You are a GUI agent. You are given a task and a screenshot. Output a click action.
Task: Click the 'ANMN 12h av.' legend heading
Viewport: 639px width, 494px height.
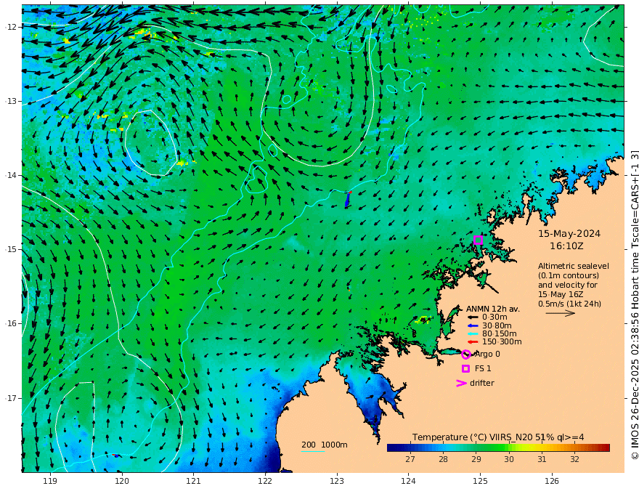[x=493, y=309]
